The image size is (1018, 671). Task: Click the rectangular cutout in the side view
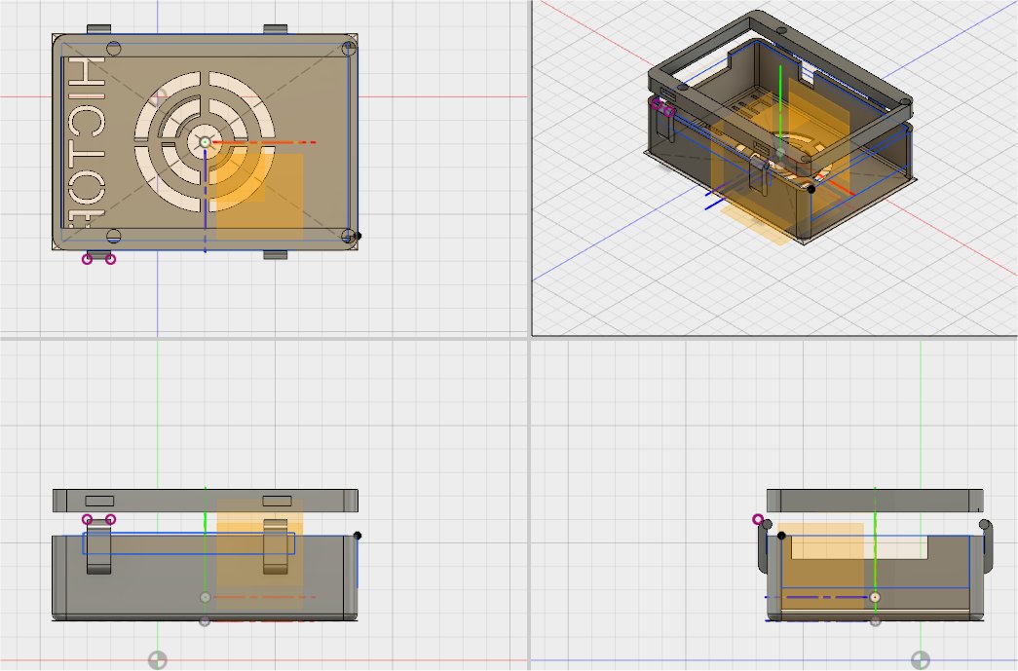pyautogui.click(x=857, y=546)
